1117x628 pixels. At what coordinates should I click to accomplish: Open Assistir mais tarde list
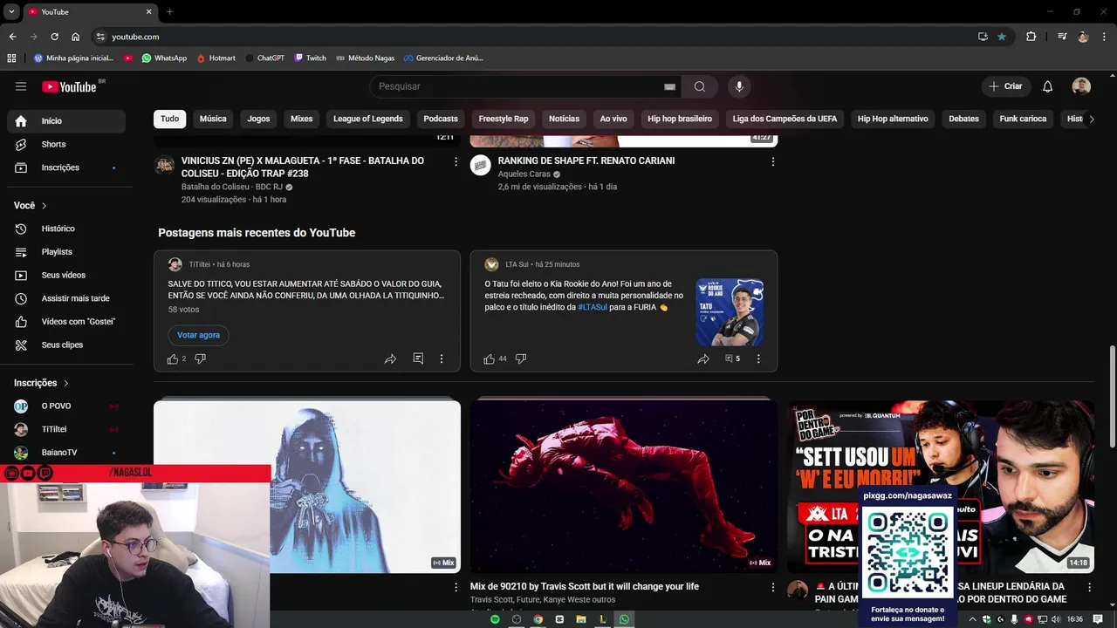click(x=66, y=298)
